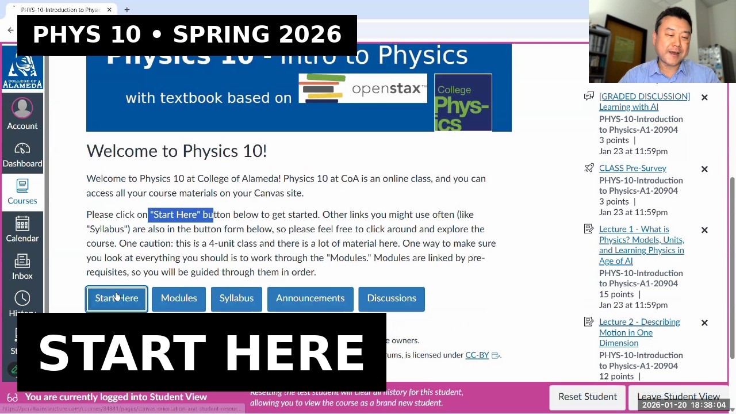Click the Student View glasses icon
The height and width of the screenshot is (414, 736).
coord(12,397)
